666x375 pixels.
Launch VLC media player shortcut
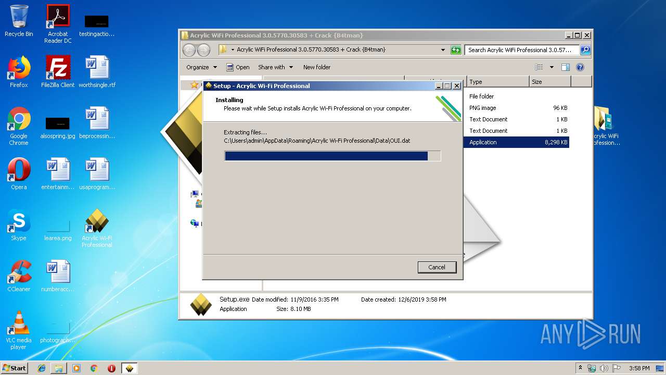point(19,330)
